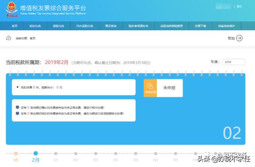This screenshot has height=167, width=255.
Task: Click the orange declaration status icon
Action: tap(150, 88)
